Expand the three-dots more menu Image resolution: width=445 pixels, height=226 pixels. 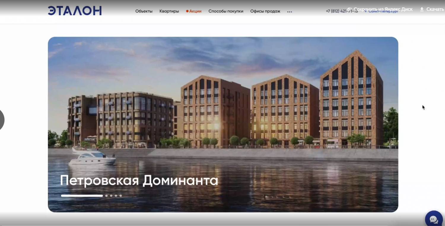click(290, 12)
